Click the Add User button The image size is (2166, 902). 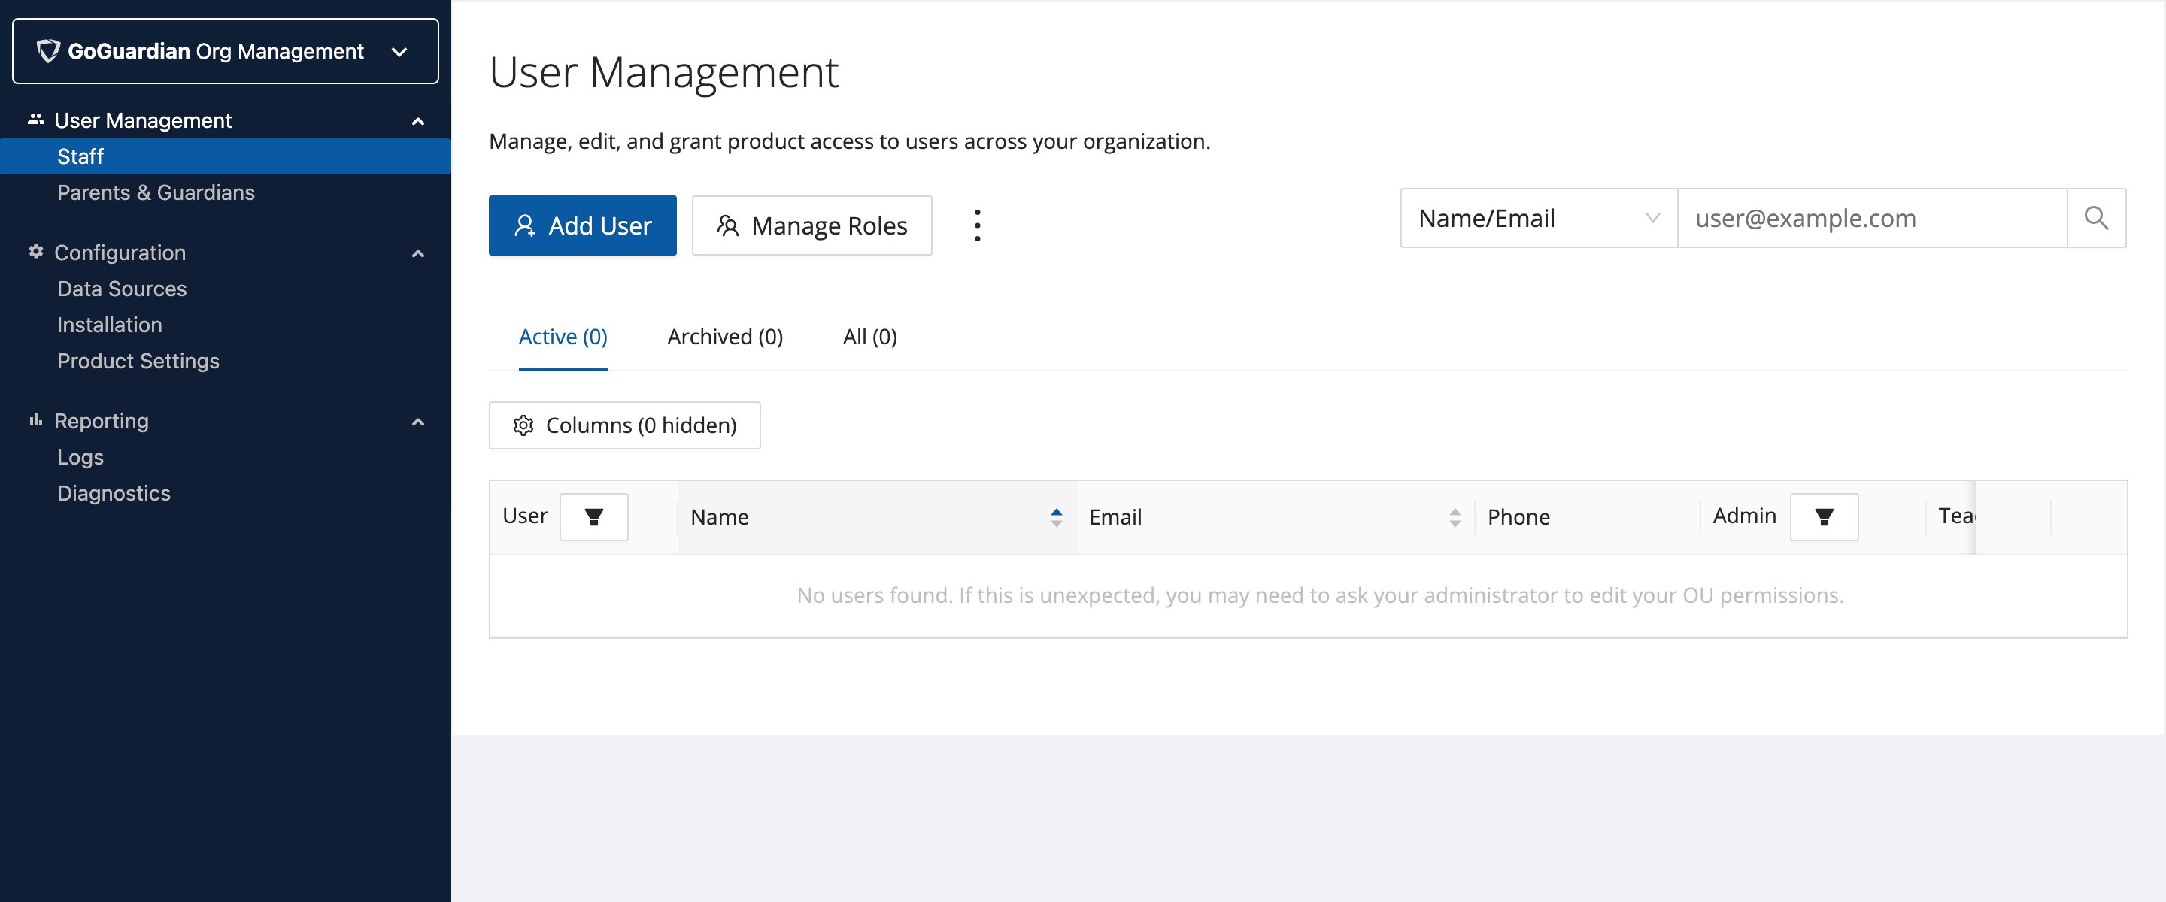[582, 225]
